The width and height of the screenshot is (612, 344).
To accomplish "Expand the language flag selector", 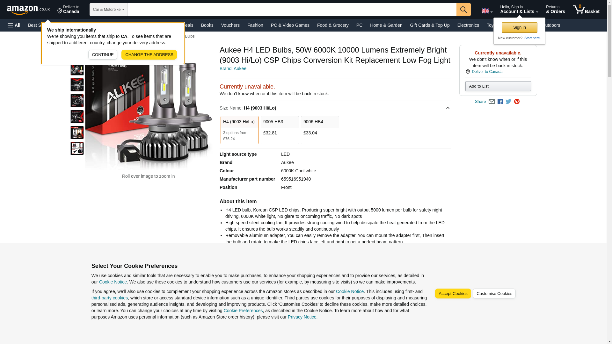I will pyautogui.click(x=487, y=11).
